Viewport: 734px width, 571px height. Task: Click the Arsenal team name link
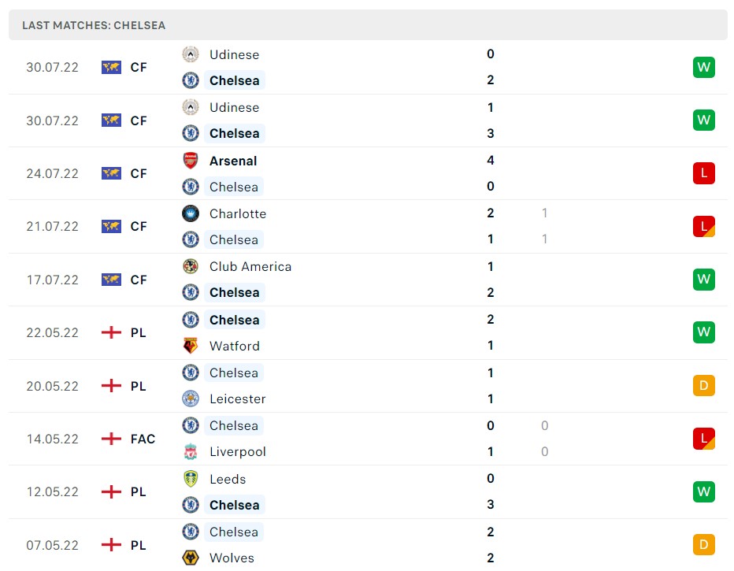coord(232,160)
